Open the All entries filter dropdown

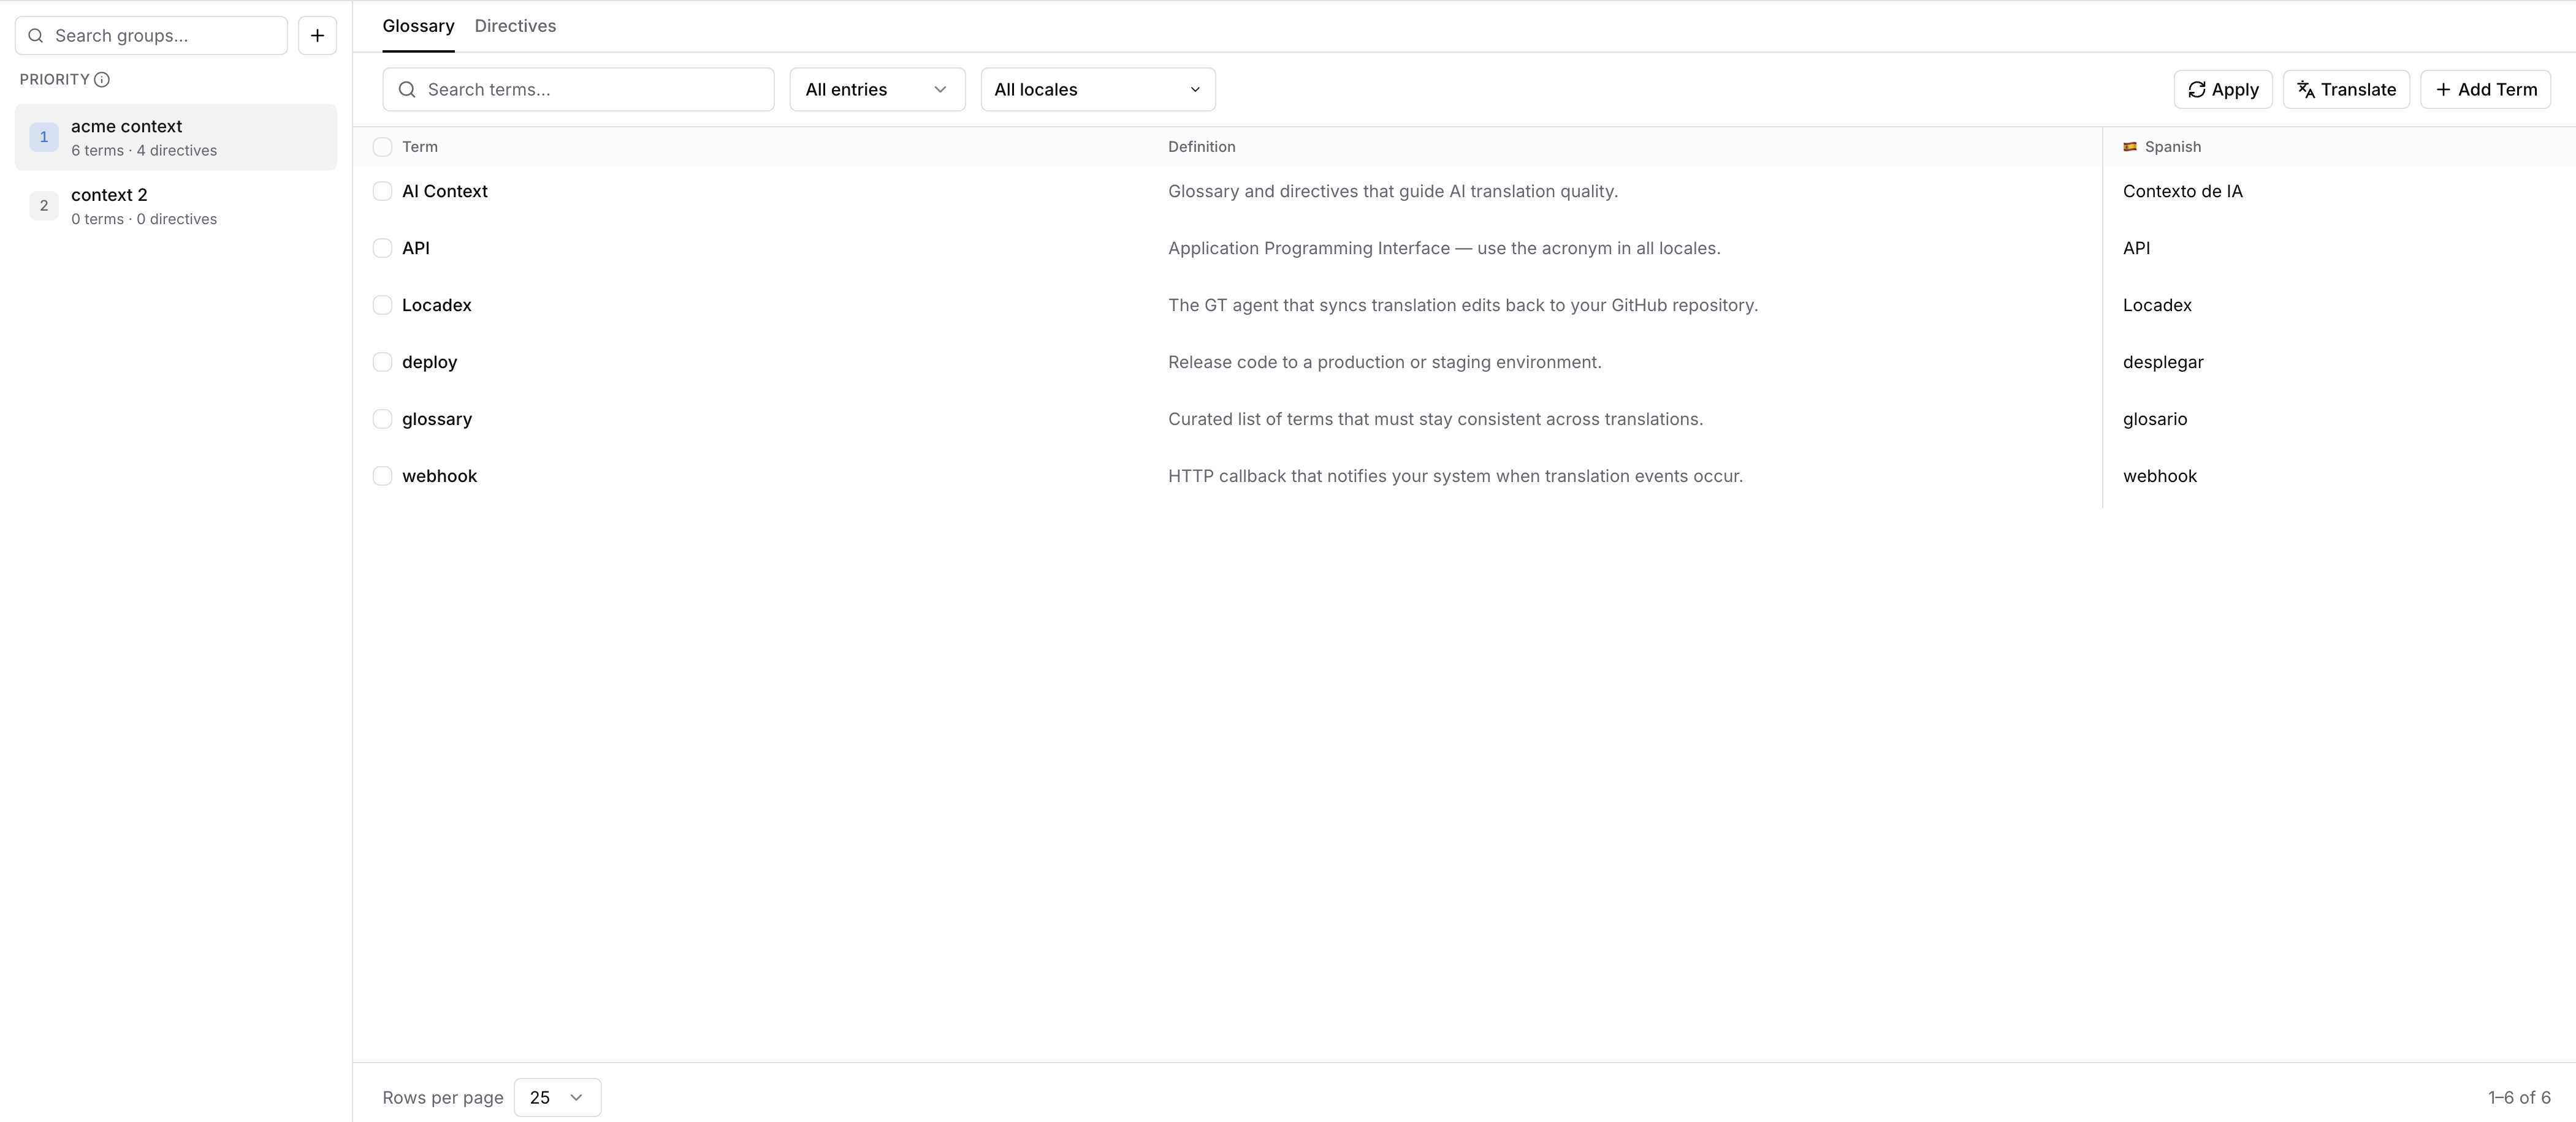coord(877,90)
